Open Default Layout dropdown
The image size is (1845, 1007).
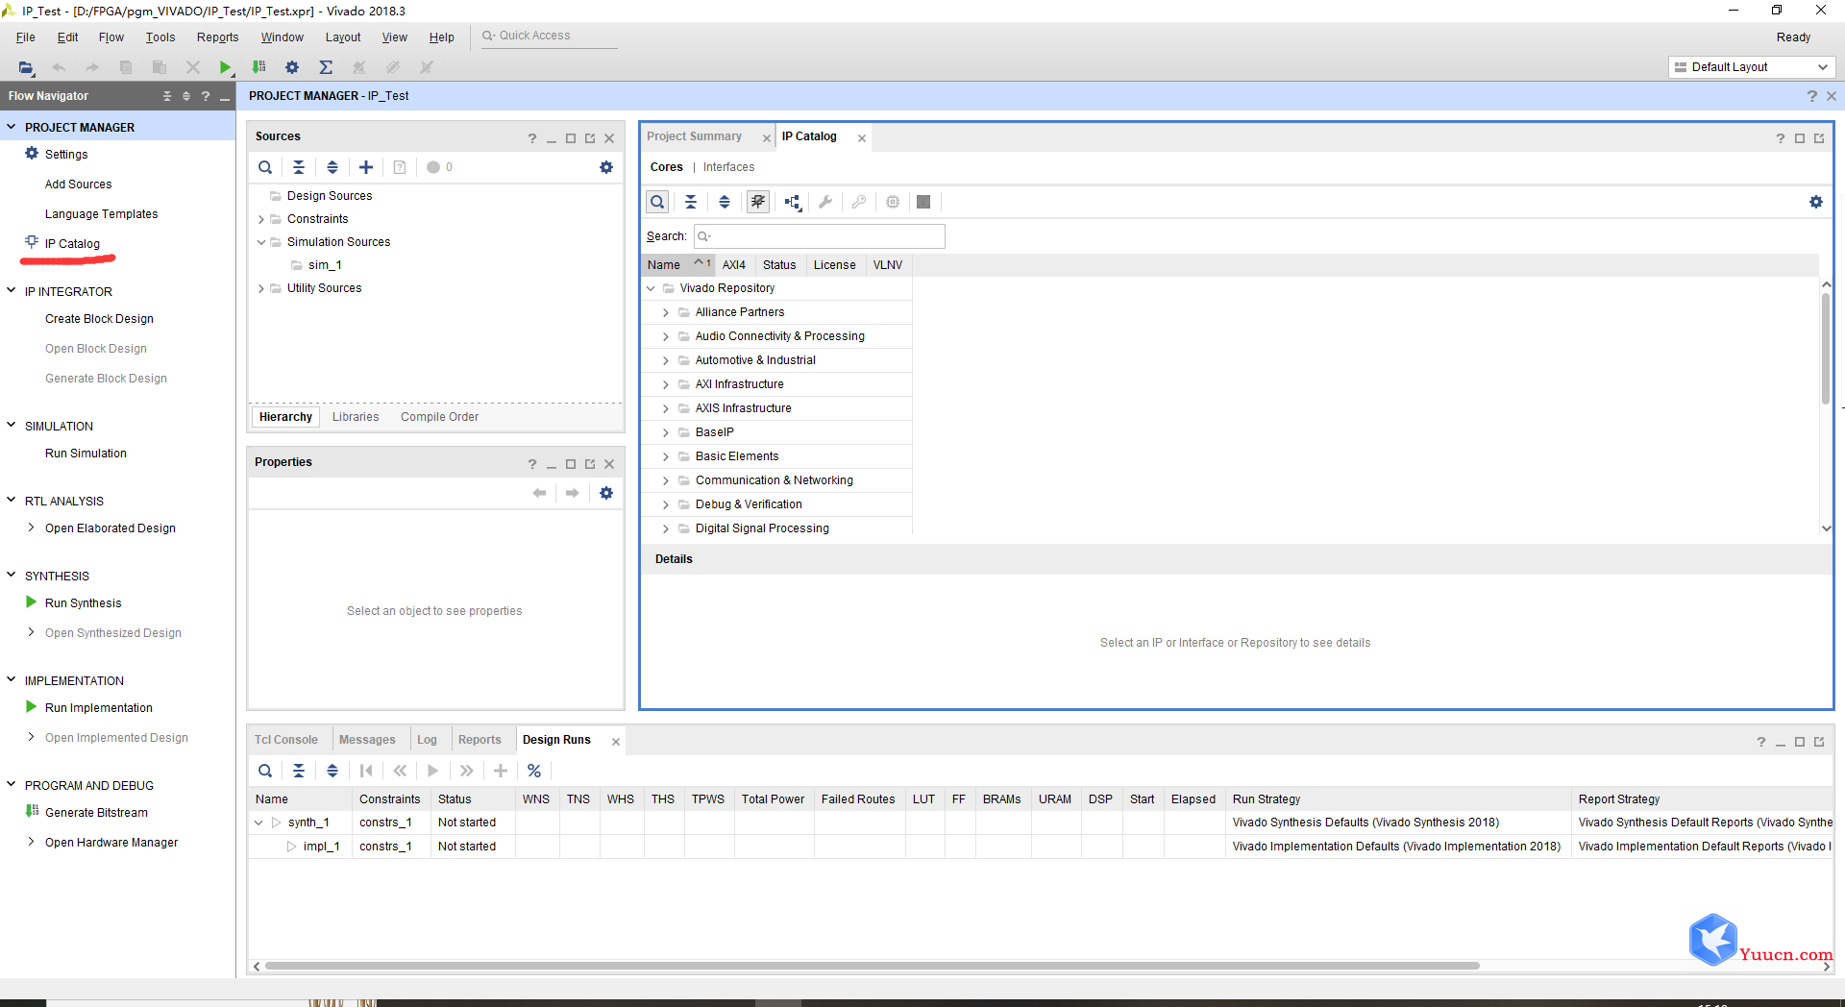pos(1751,67)
